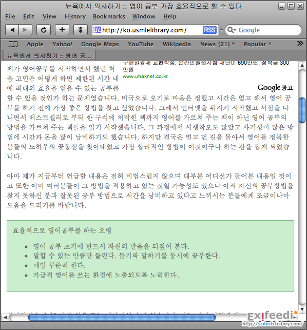Viewport: 307px width, 330px height.
Task: Open the Google Maps bookmark
Action: pos(100,44)
